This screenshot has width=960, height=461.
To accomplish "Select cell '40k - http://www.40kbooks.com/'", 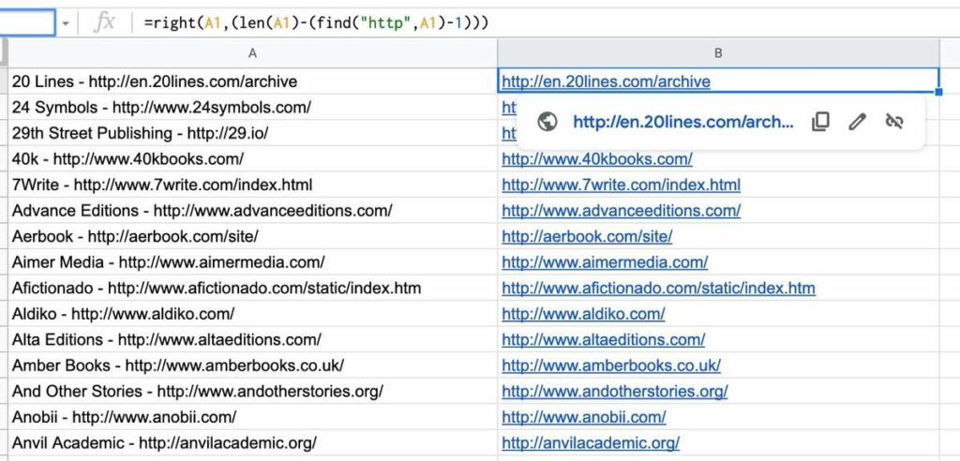I will (x=252, y=158).
